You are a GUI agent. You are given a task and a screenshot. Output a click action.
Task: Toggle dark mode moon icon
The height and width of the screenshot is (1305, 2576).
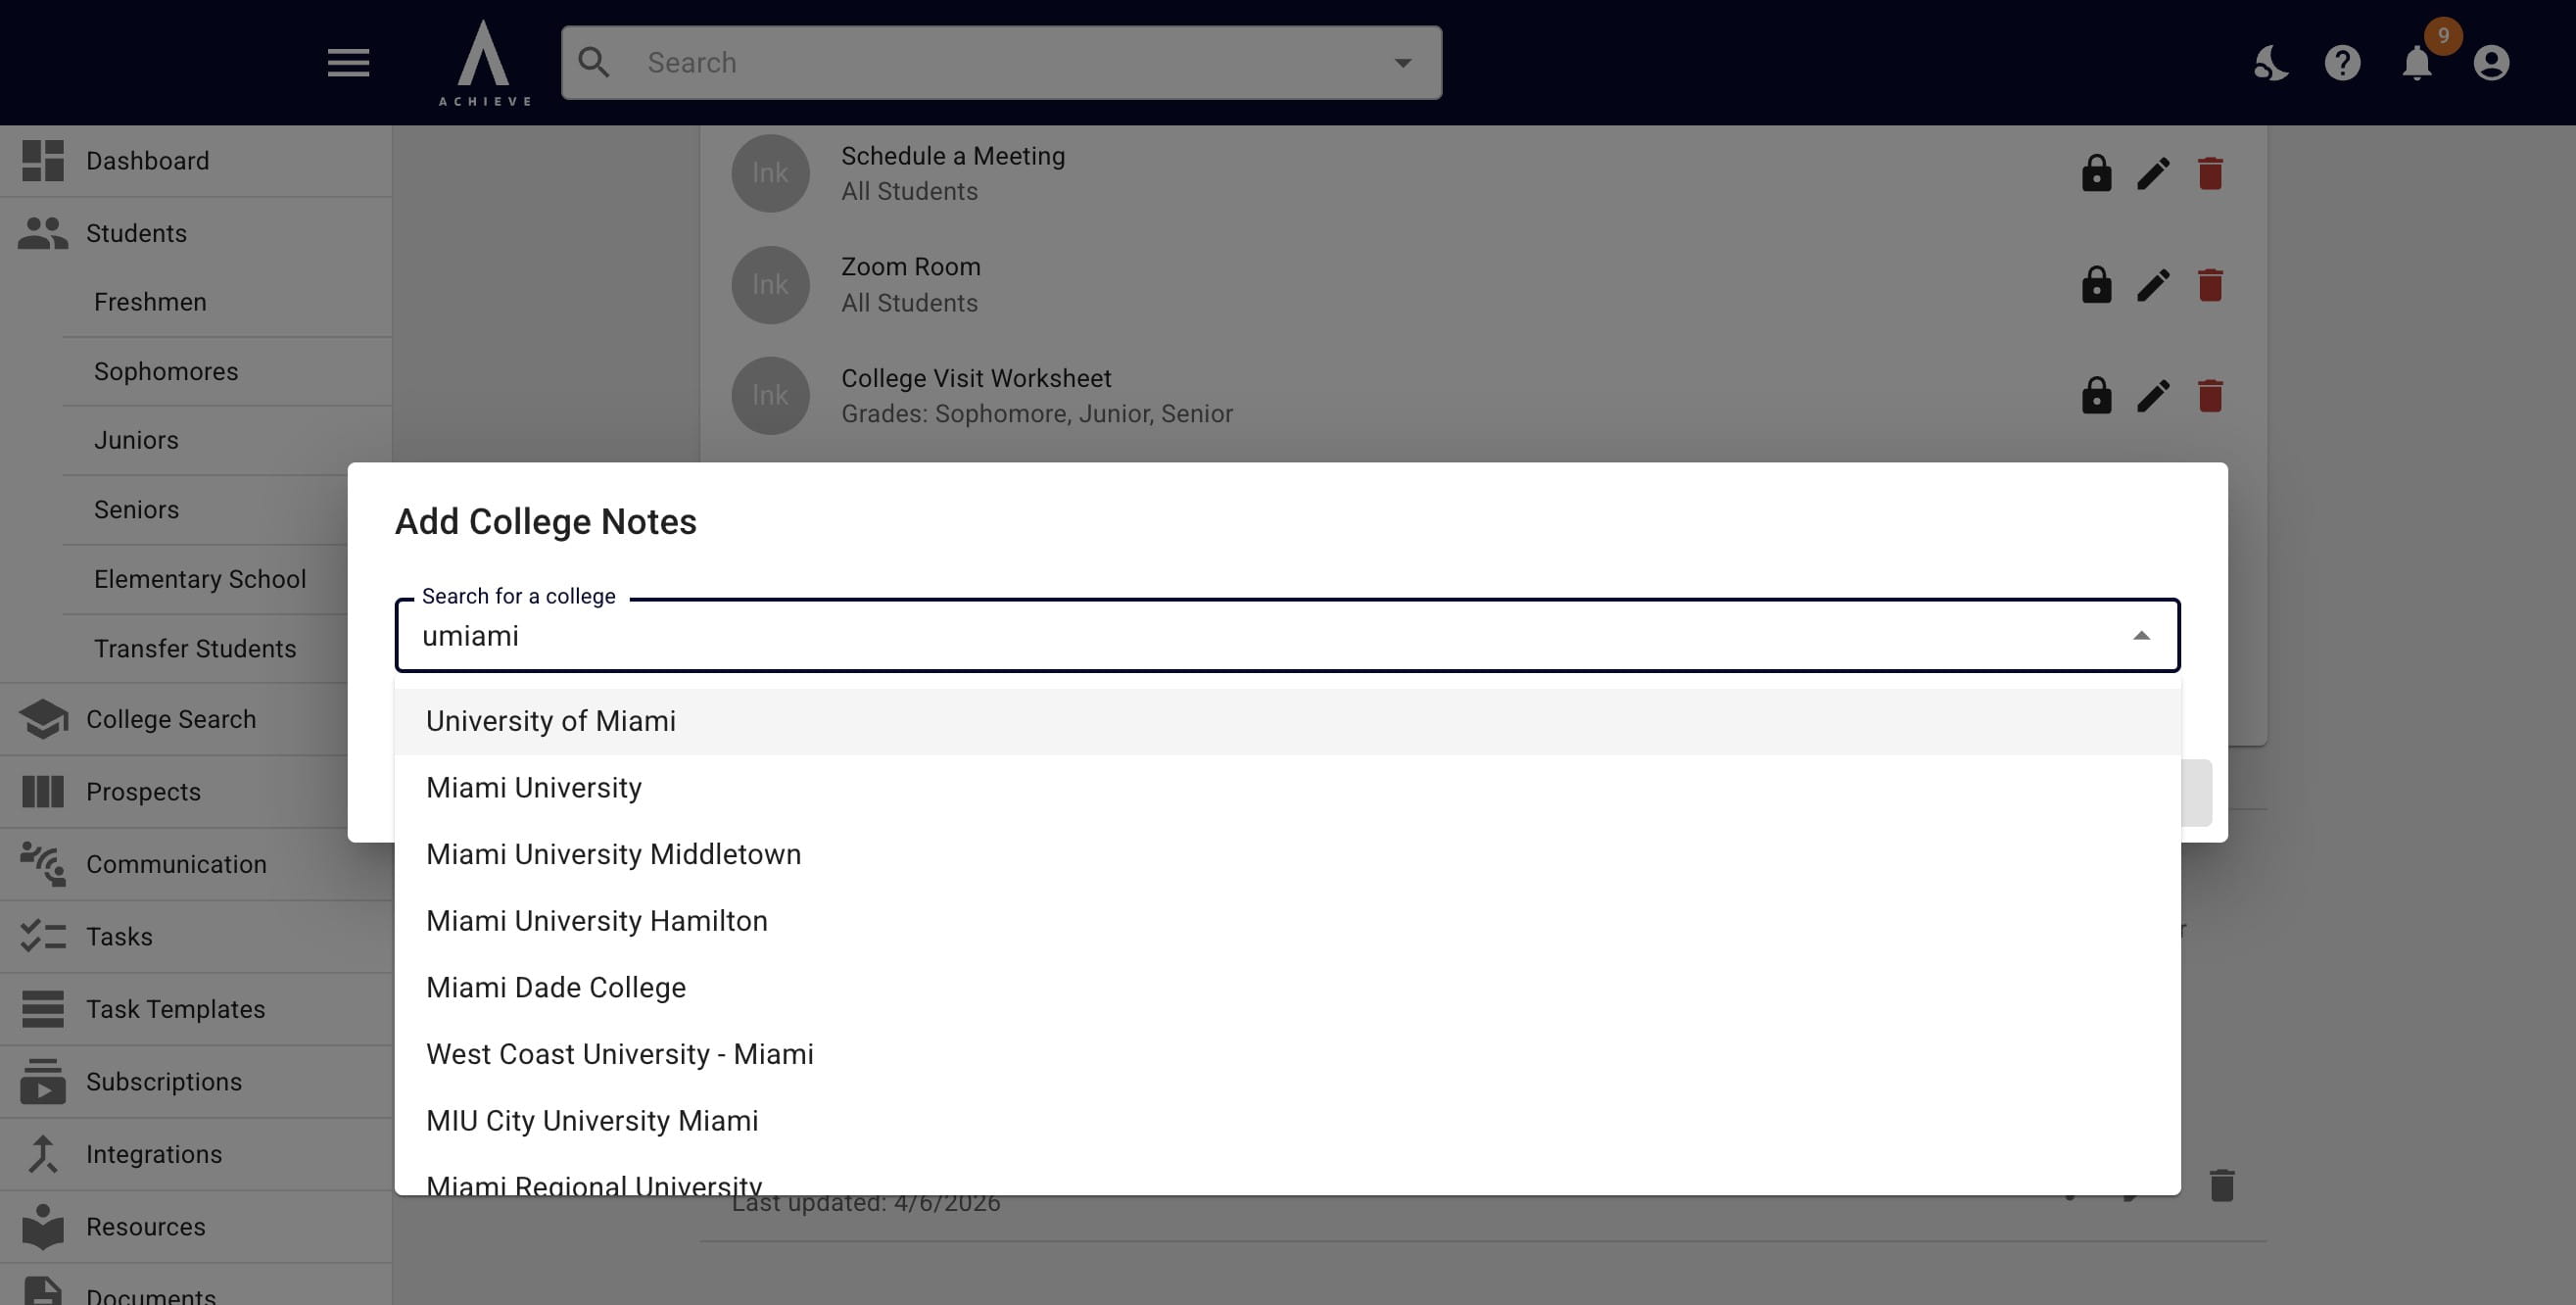click(2270, 63)
